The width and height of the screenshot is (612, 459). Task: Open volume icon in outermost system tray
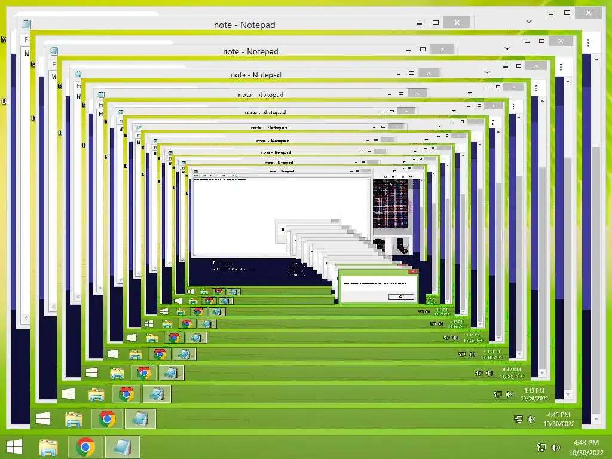(x=555, y=447)
